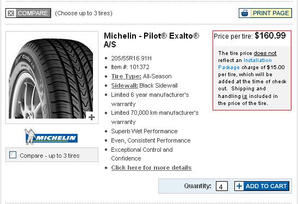Image resolution: width=298 pixels, height=204 pixels.
Task: Tick the Compare up to 3 tires checkbox
Action: point(13,154)
